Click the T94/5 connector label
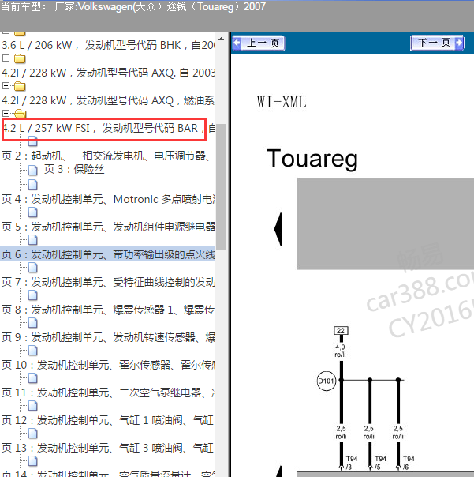 [380, 463]
